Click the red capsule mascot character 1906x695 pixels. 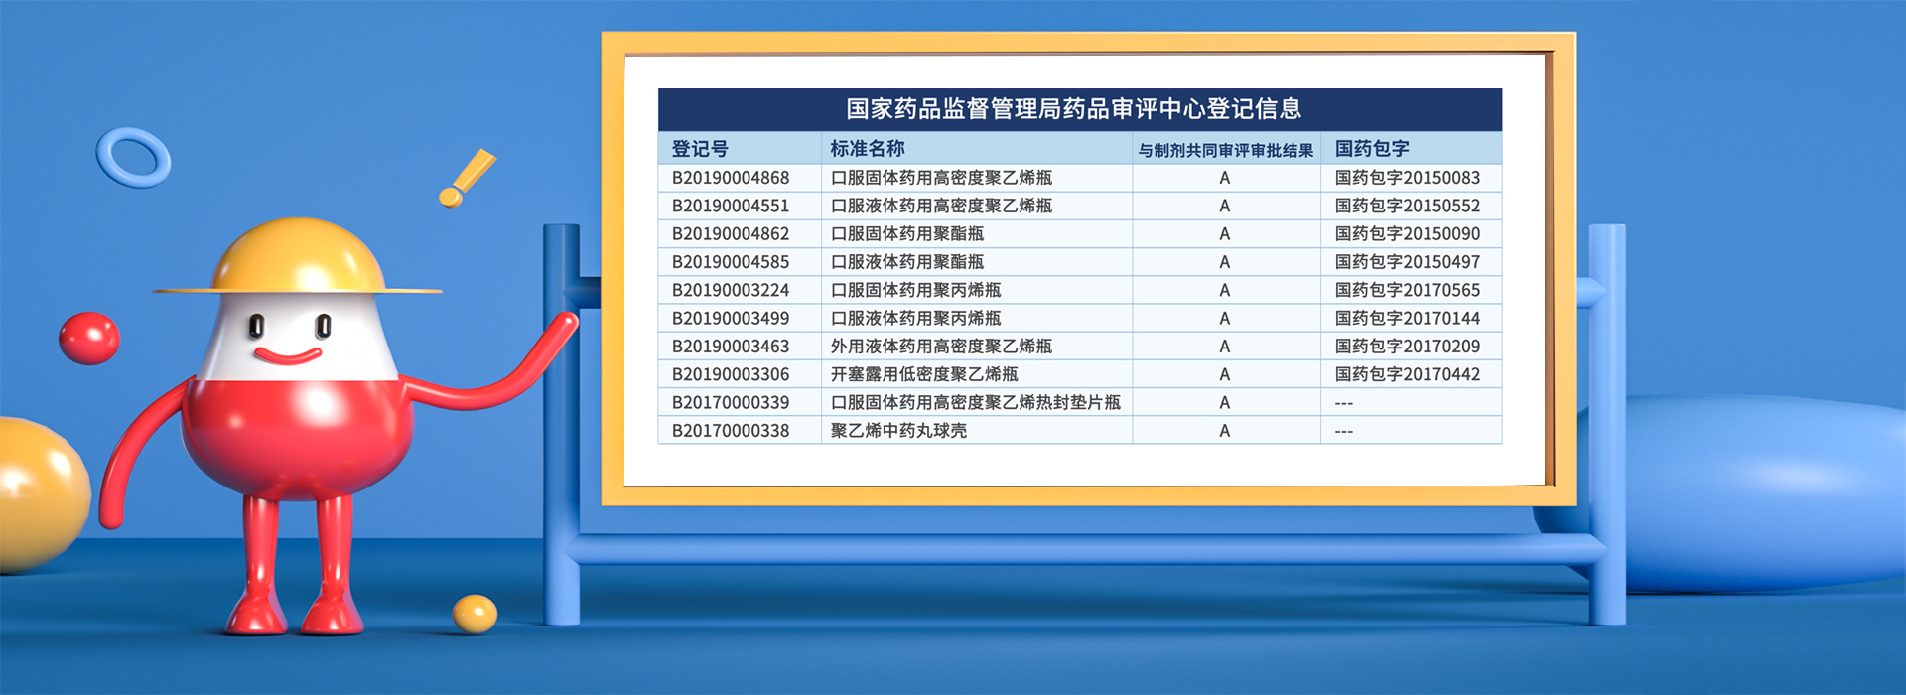coord(298,417)
